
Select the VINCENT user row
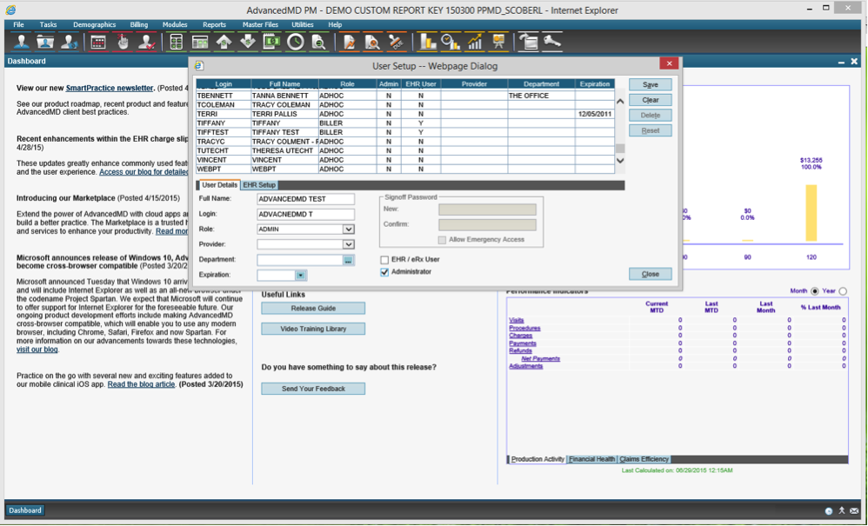pos(405,160)
